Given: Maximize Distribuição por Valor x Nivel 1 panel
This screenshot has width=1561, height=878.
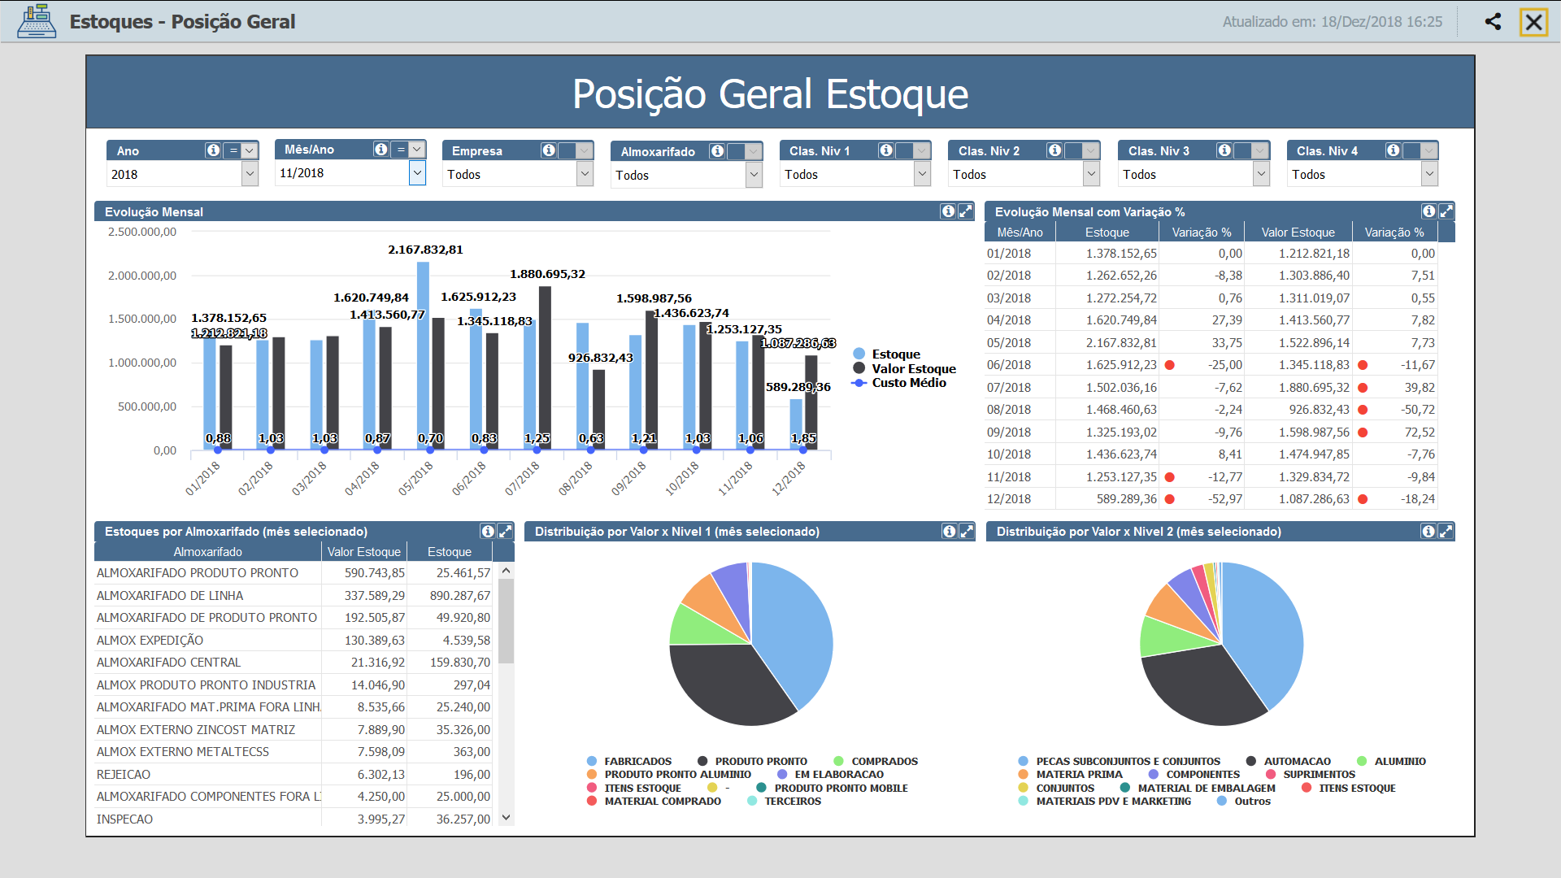Looking at the screenshot, I should click(966, 532).
